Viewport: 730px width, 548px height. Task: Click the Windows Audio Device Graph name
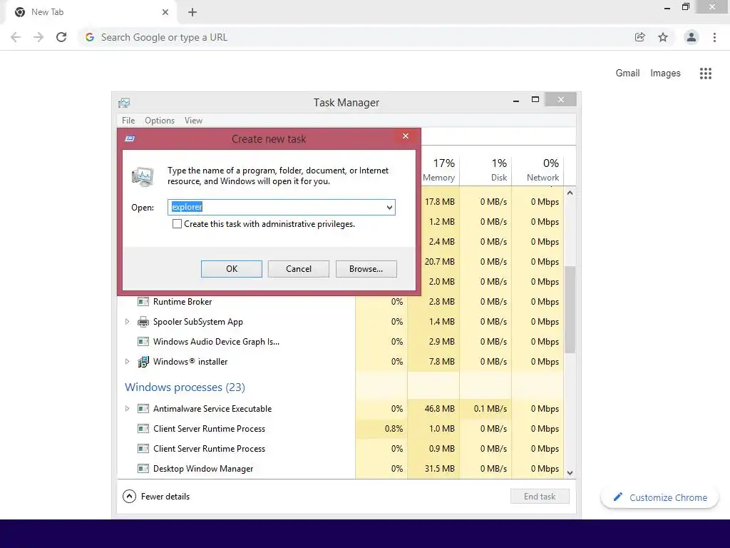tap(216, 342)
